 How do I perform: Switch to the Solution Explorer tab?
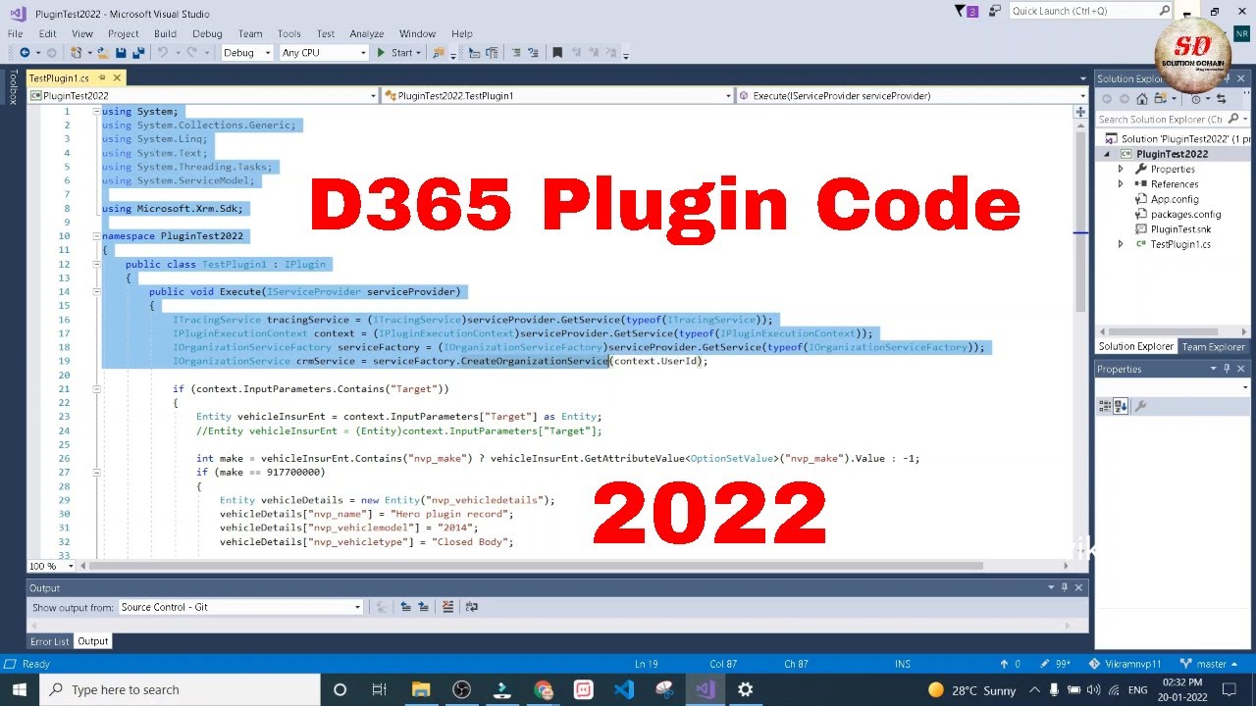tap(1135, 347)
